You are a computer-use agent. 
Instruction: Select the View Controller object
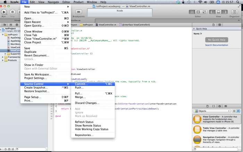point(217,119)
